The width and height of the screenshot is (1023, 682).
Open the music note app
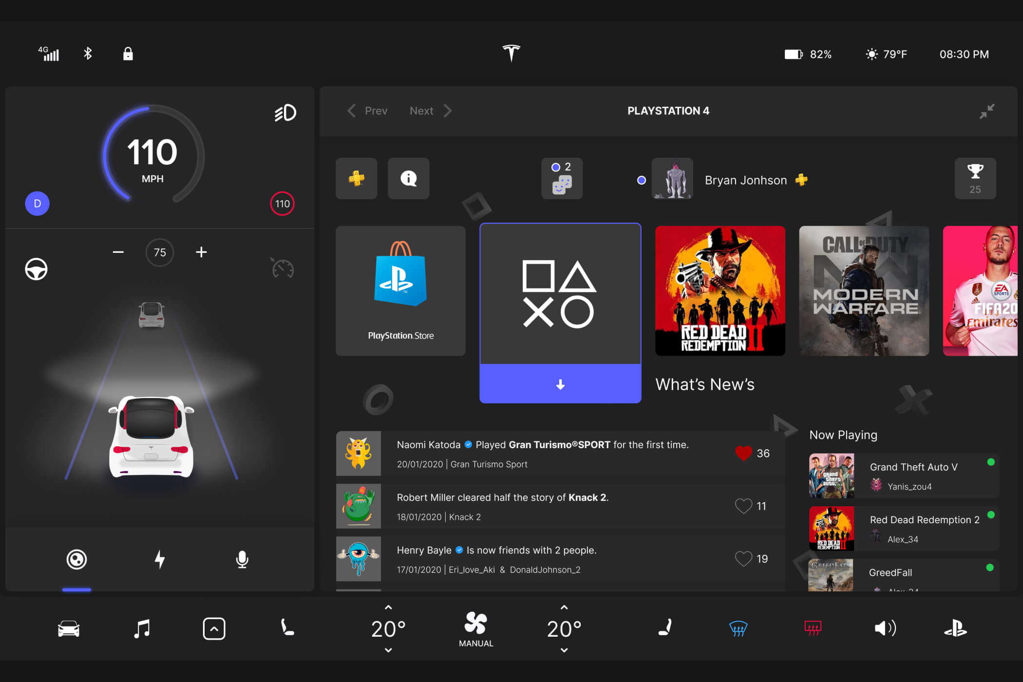coord(142,628)
